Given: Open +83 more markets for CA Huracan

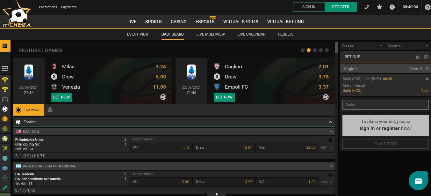Looking at the screenshot, I should pyautogui.click(x=327, y=182).
